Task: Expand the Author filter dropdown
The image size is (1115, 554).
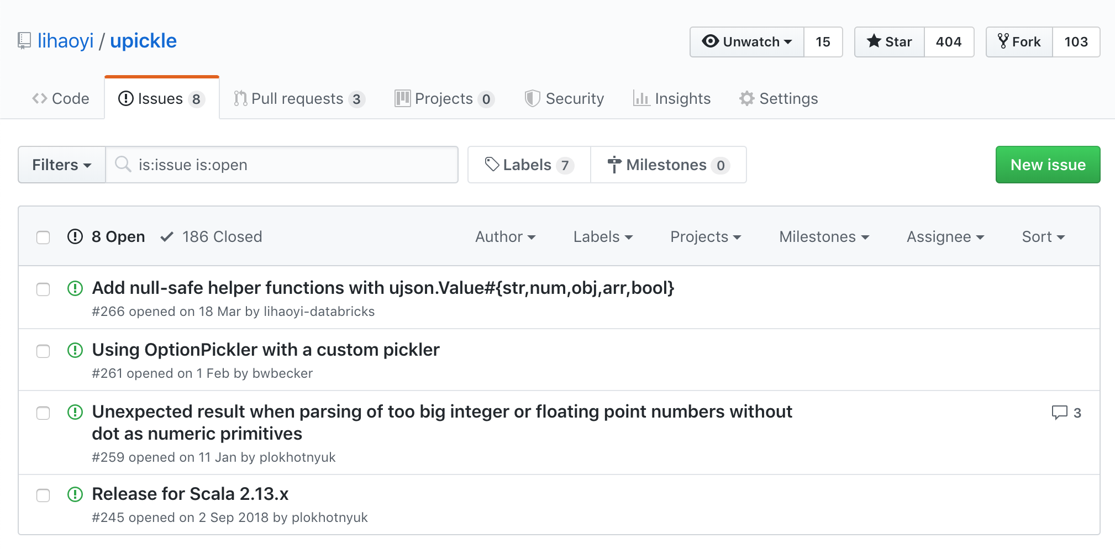Action: [505, 237]
